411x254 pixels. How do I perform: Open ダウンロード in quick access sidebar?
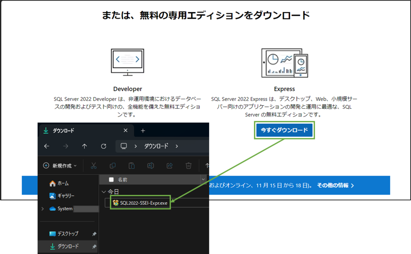coord(64,246)
